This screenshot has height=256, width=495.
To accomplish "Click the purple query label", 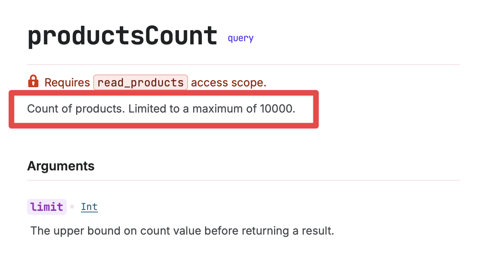I will 240,38.
